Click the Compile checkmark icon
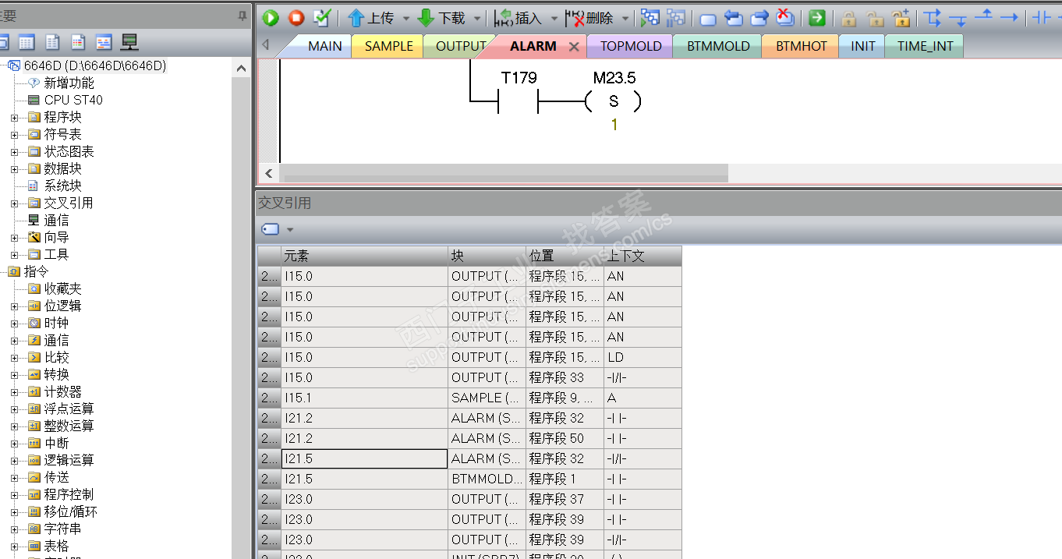 pos(321,17)
